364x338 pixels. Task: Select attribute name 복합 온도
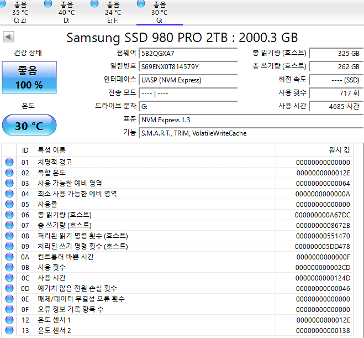point(51,173)
